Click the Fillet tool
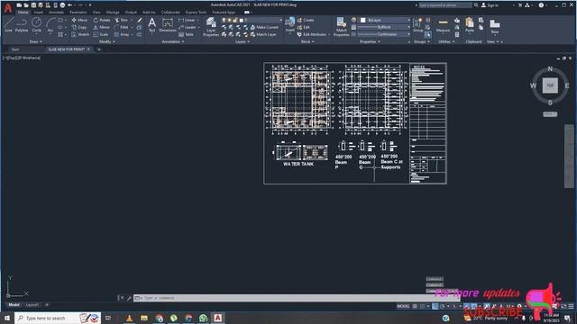Viewport: 577px width, 324px height. [122, 27]
